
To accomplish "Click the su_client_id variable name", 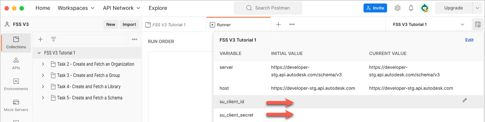I will [x=232, y=102].
